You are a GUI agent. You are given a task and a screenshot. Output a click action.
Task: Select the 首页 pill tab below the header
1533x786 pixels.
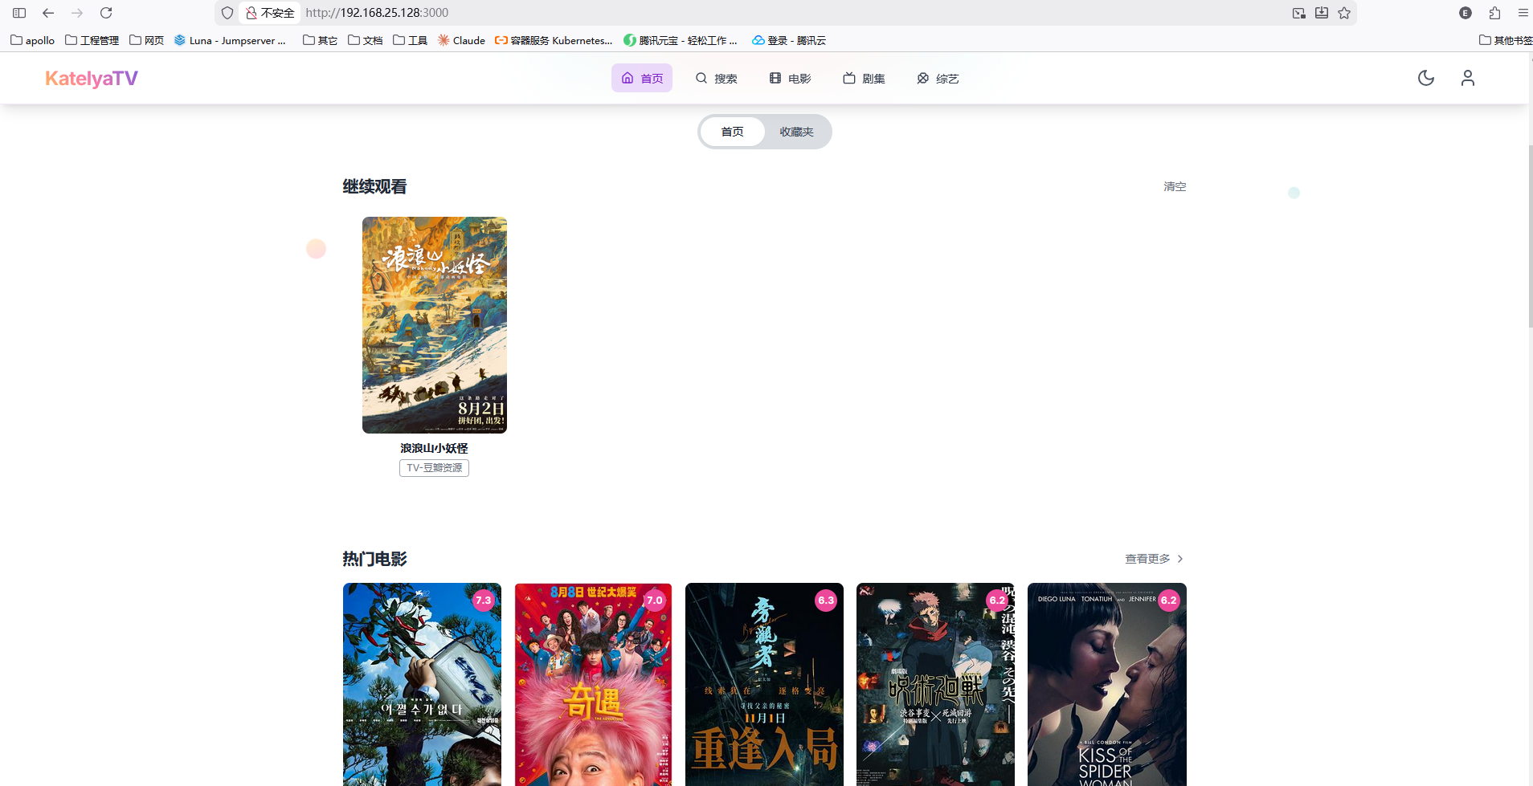pos(732,132)
